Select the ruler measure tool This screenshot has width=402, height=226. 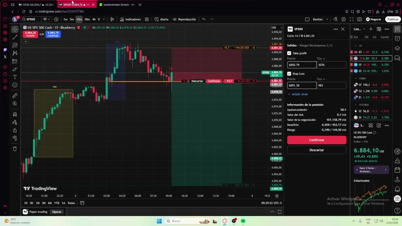click(15, 95)
